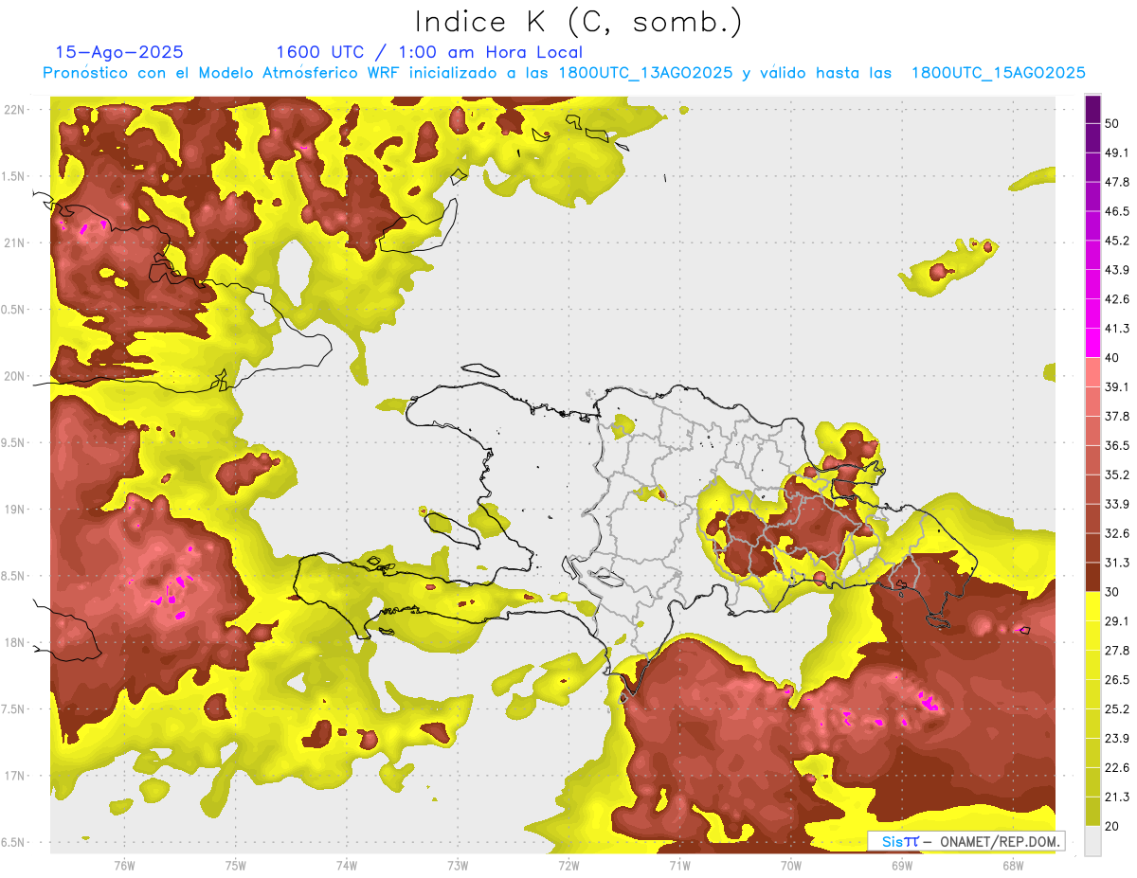Image resolution: width=1137 pixels, height=878 pixels.
Task: Click the title "Indice K (C, somb.)"
Action: click(579, 22)
